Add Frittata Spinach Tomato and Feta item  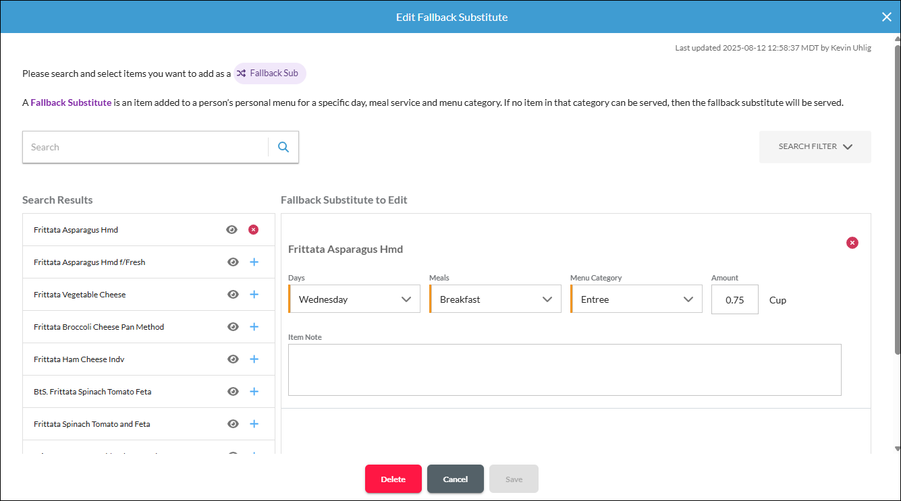point(254,424)
